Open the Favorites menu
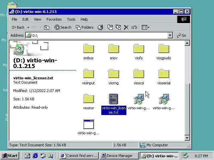This screenshot has width=214, height=160. [x=54, y=19]
